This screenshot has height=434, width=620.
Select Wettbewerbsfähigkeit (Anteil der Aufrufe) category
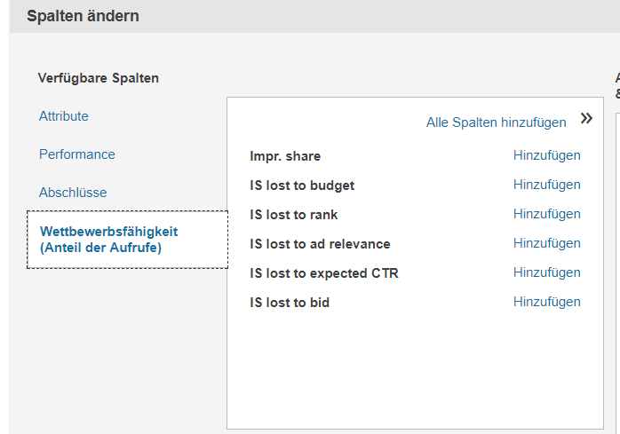(109, 240)
